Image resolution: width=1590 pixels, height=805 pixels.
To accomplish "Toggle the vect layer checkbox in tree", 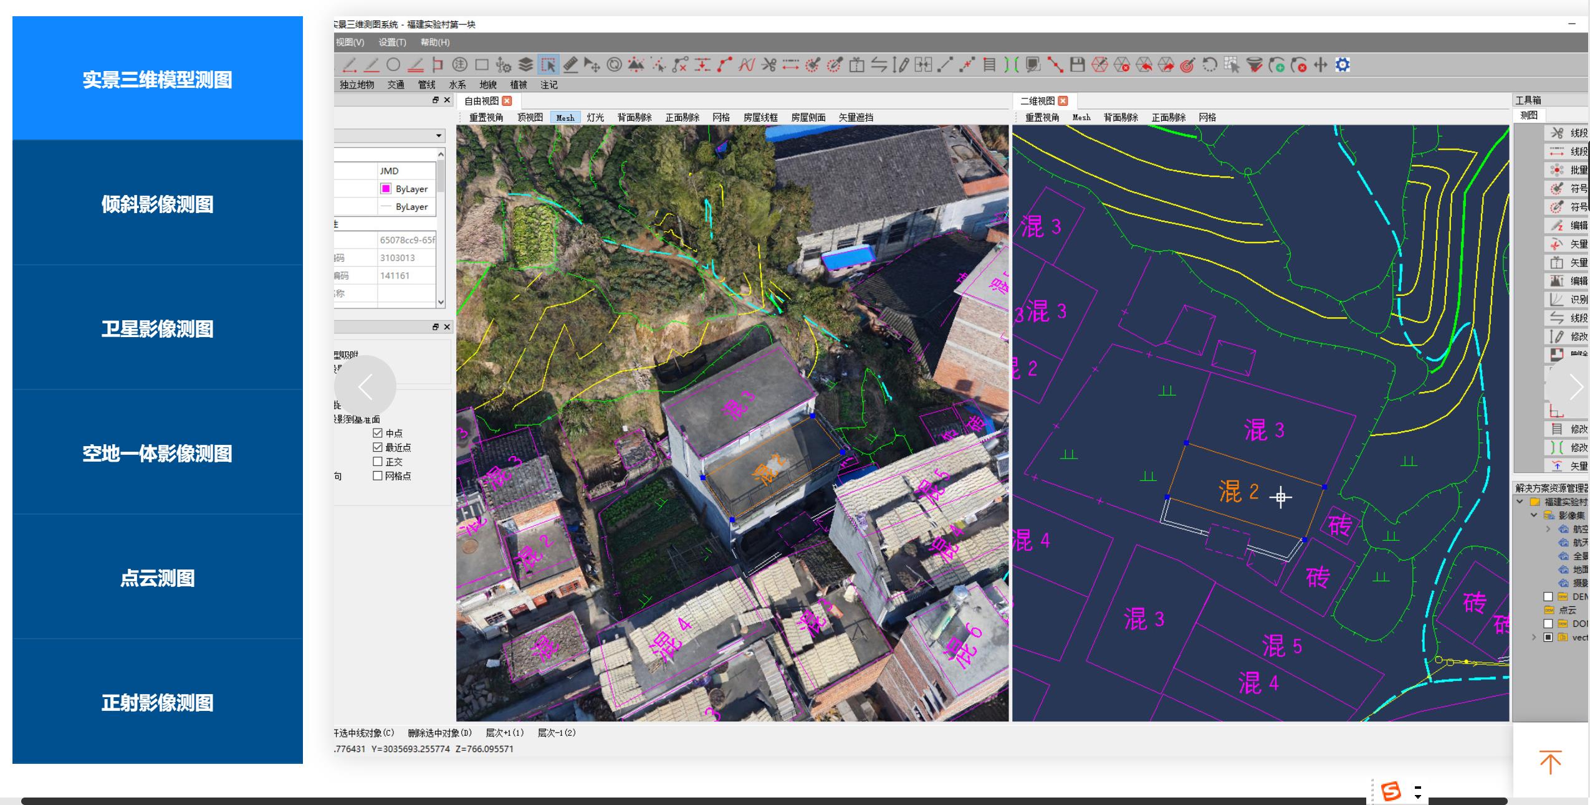I will (1548, 637).
